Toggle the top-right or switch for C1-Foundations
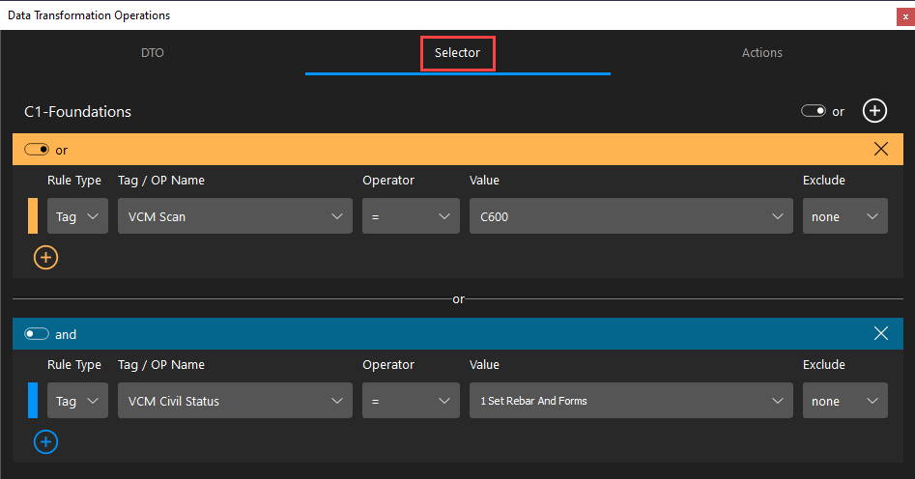 point(813,111)
